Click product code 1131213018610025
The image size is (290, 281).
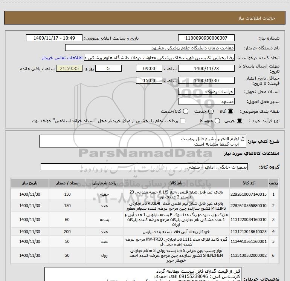coord(249,232)
